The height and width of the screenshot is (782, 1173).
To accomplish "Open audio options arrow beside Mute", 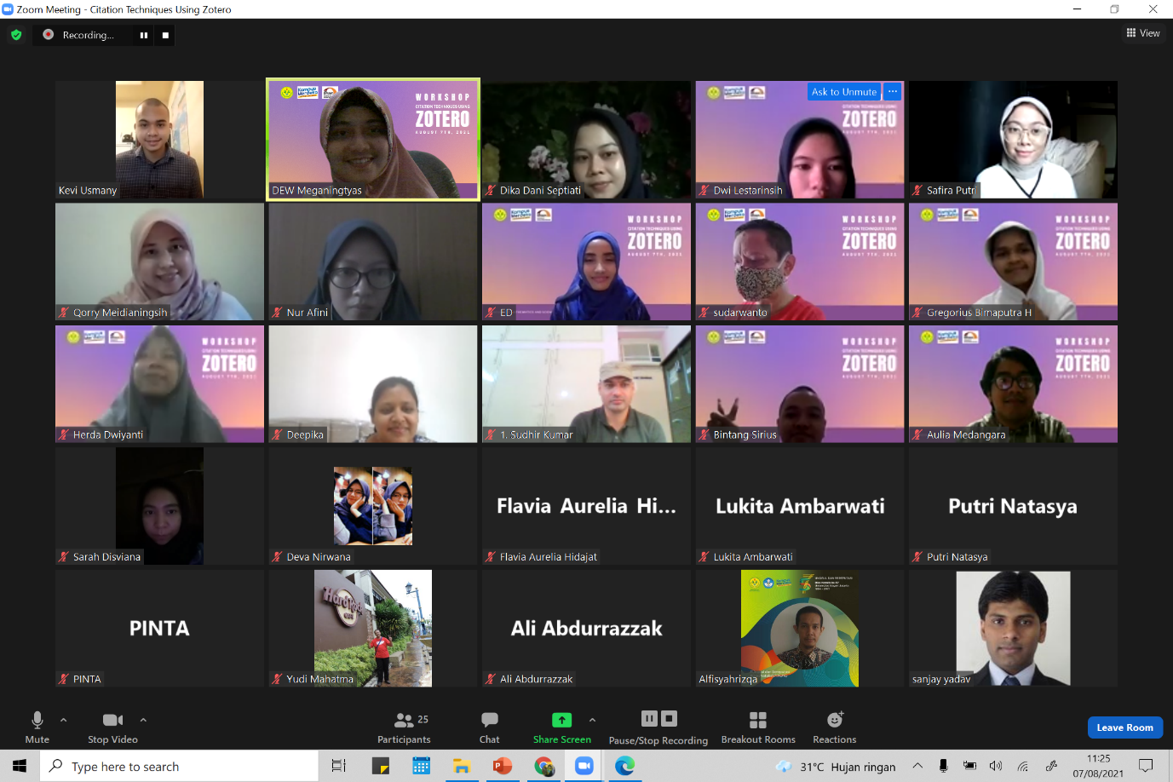I will [x=63, y=720].
